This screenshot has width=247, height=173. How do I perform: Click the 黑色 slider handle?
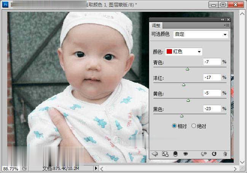point(182,116)
